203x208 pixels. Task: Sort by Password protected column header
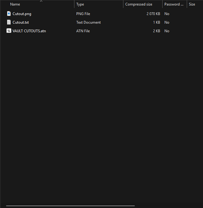click(174, 4)
